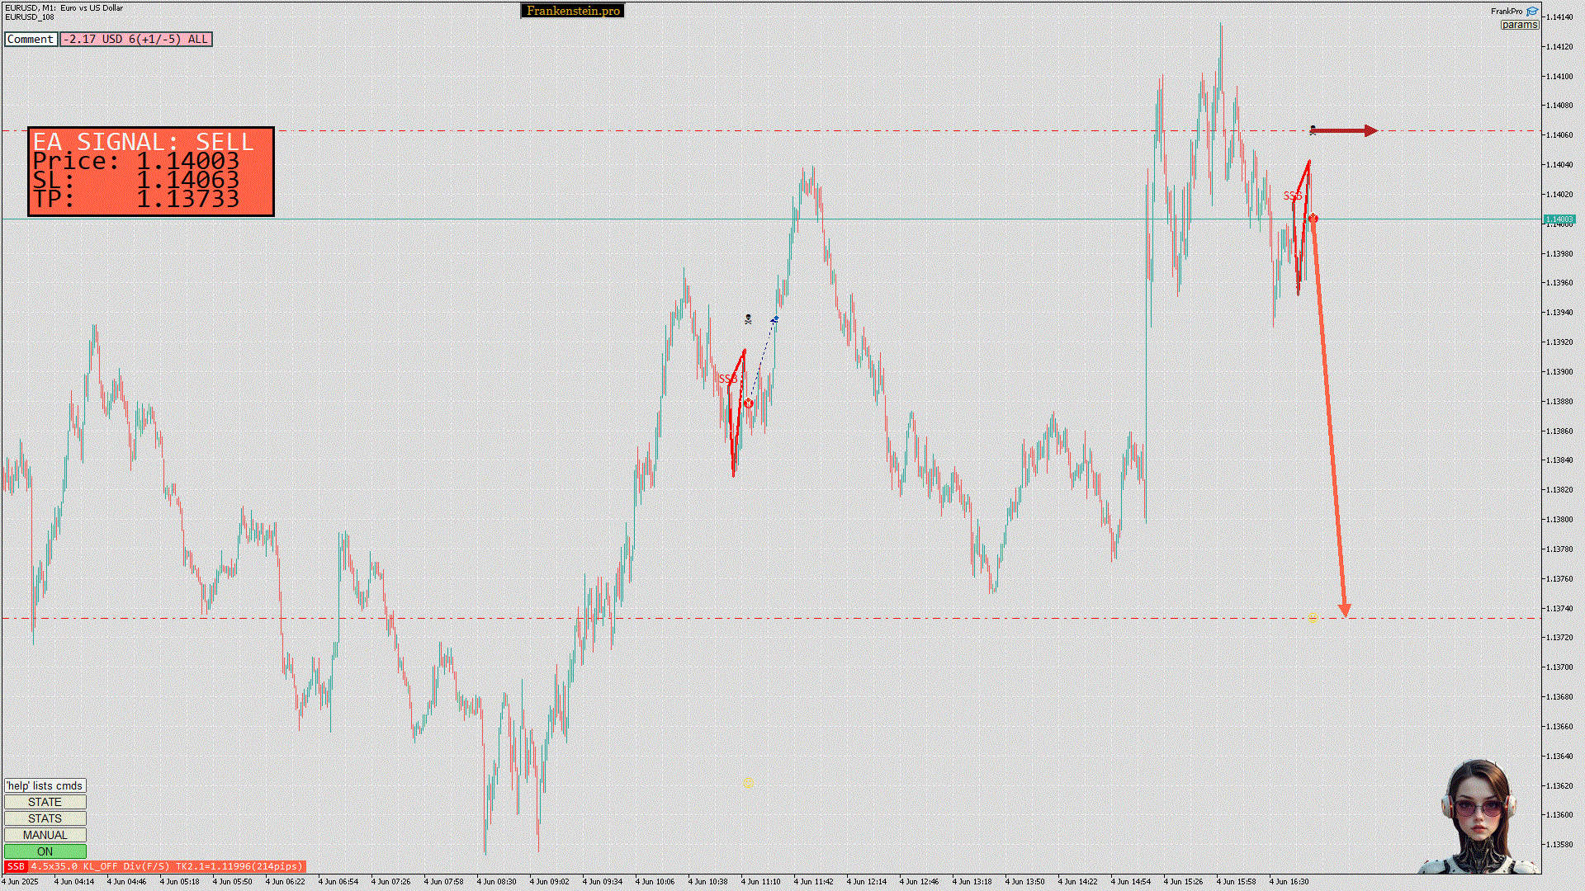The image size is (1585, 891).
Task: Open the params panel
Action: point(1519,25)
